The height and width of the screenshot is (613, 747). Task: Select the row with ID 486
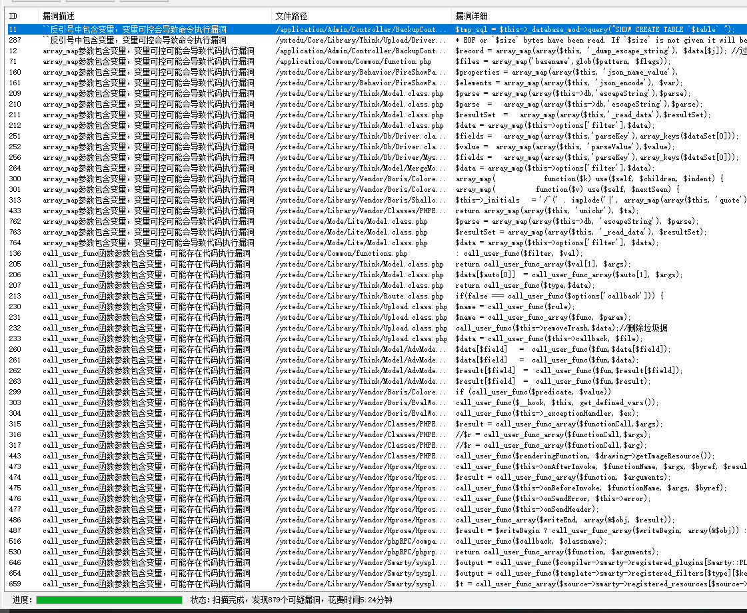(x=377, y=520)
